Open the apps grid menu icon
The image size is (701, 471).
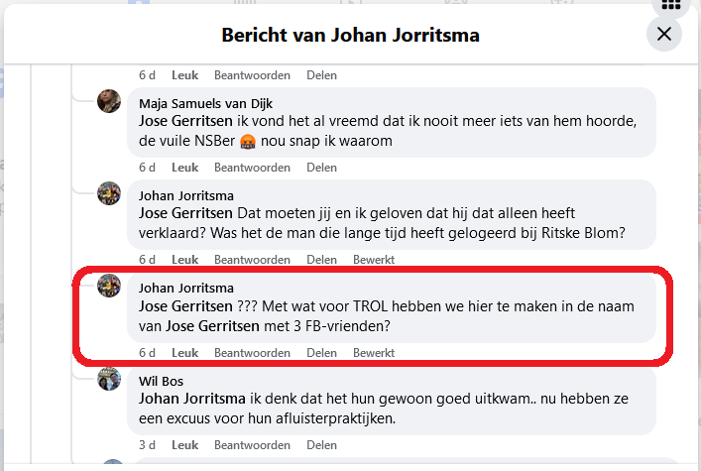tap(670, 5)
